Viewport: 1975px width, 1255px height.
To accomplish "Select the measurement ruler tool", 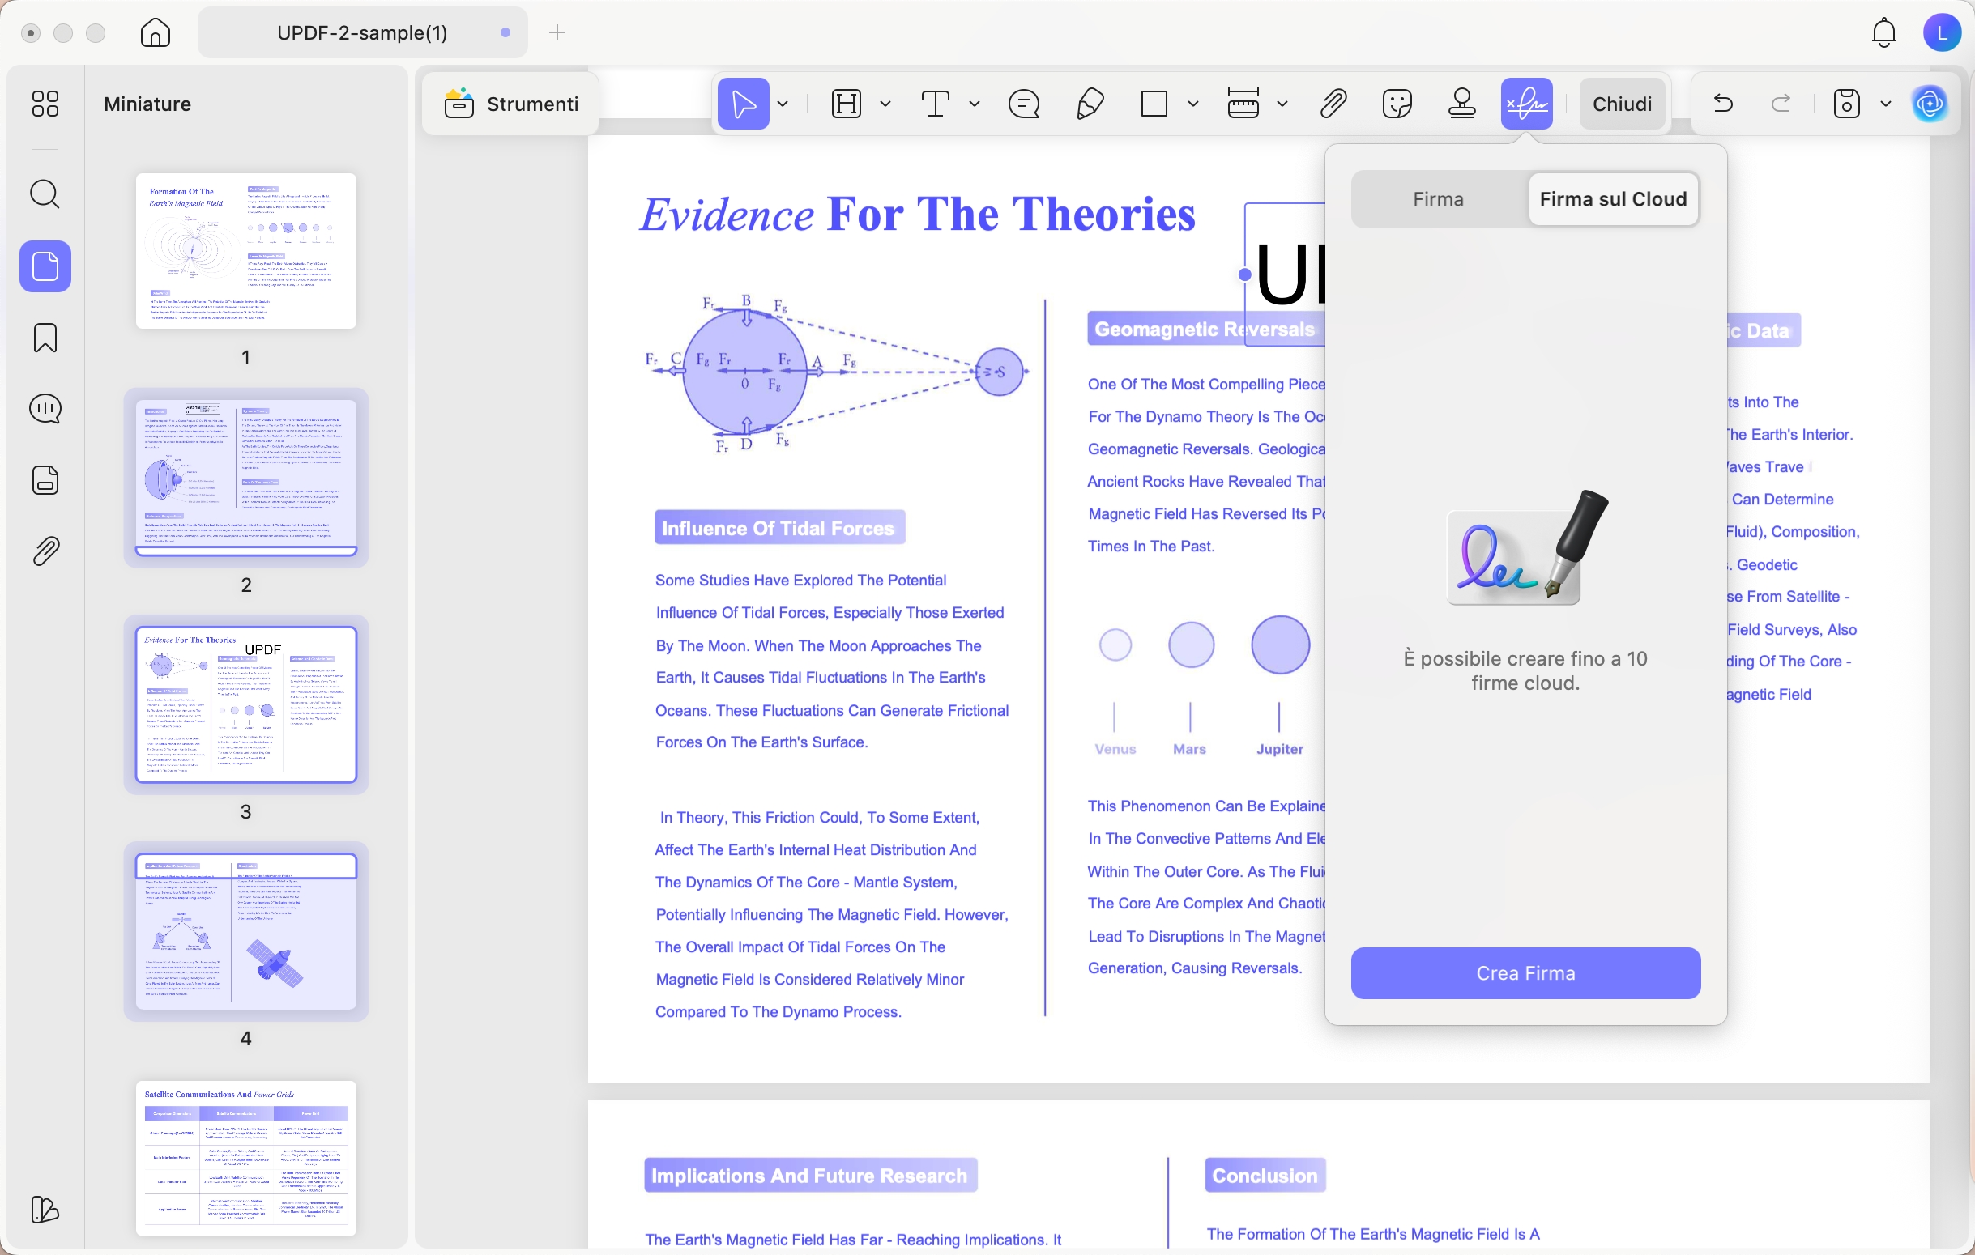I will click(x=1243, y=104).
